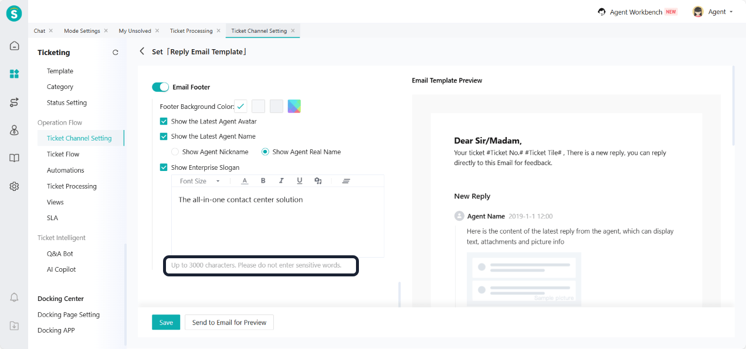Open notifications bell in left sidebar
This screenshot has width=746, height=349.
pos(15,297)
